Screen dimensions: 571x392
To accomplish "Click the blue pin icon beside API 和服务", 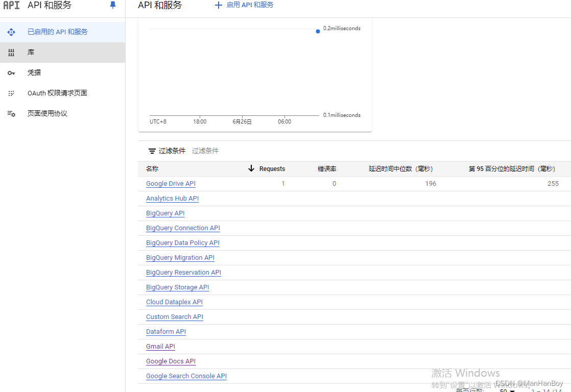I will pyautogui.click(x=113, y=5).
